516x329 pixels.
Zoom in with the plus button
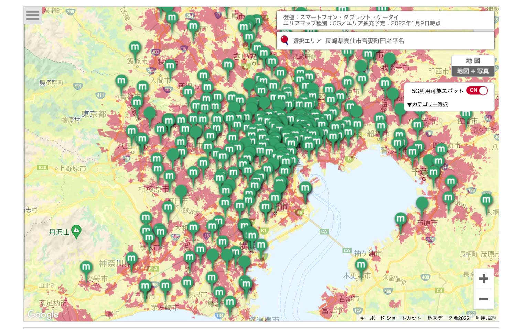pos(483,279)
